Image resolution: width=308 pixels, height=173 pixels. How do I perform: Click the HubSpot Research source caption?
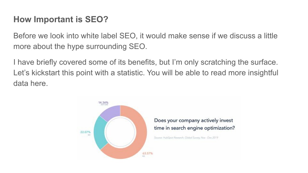[x=186, y=138]
